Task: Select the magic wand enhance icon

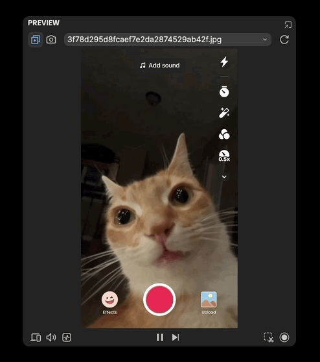Action: pyautogui.click(x=224, y=113)
